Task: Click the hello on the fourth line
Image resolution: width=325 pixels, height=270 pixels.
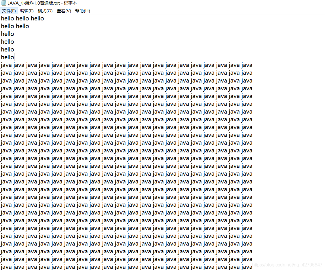Action: pos(7,42)
